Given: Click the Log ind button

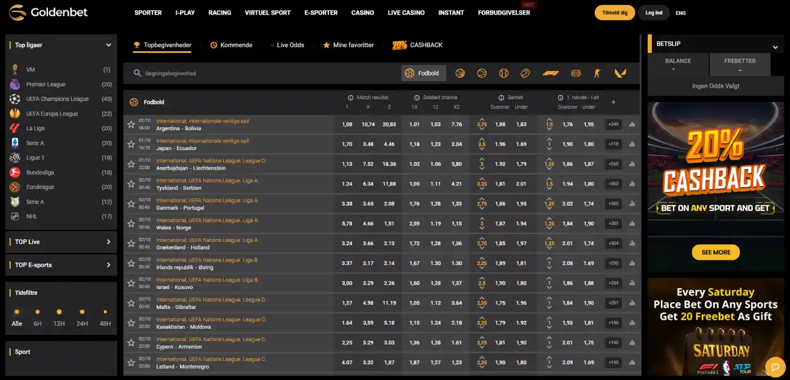Looking at the screenshot, I should [654, 12].
